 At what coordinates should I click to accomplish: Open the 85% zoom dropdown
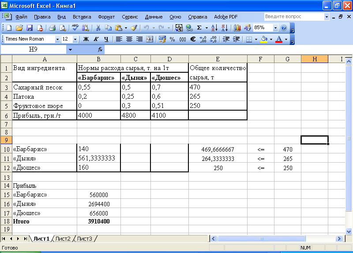275,28
